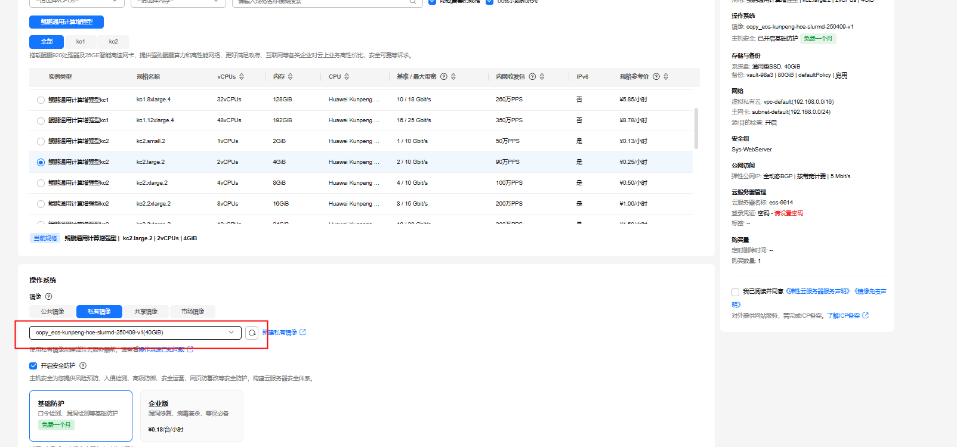The height and width of the screenshot is (447, 957).
Task: Sort the table by the CPU column
Action: [347, 77]
